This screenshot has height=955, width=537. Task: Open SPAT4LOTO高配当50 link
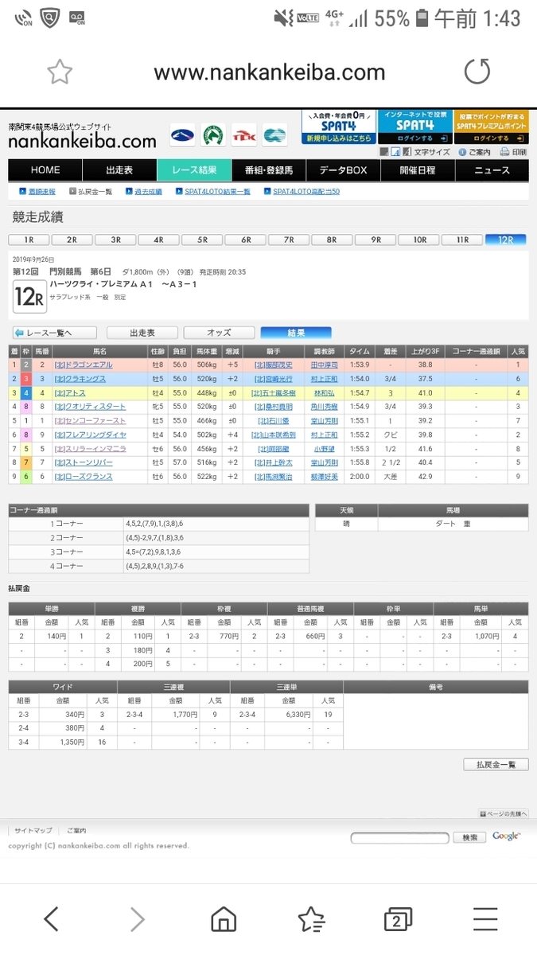coord(306,192)
